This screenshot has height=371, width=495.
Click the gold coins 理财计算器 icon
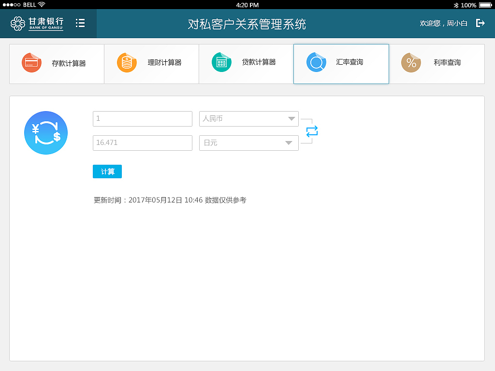coord(126,62)
